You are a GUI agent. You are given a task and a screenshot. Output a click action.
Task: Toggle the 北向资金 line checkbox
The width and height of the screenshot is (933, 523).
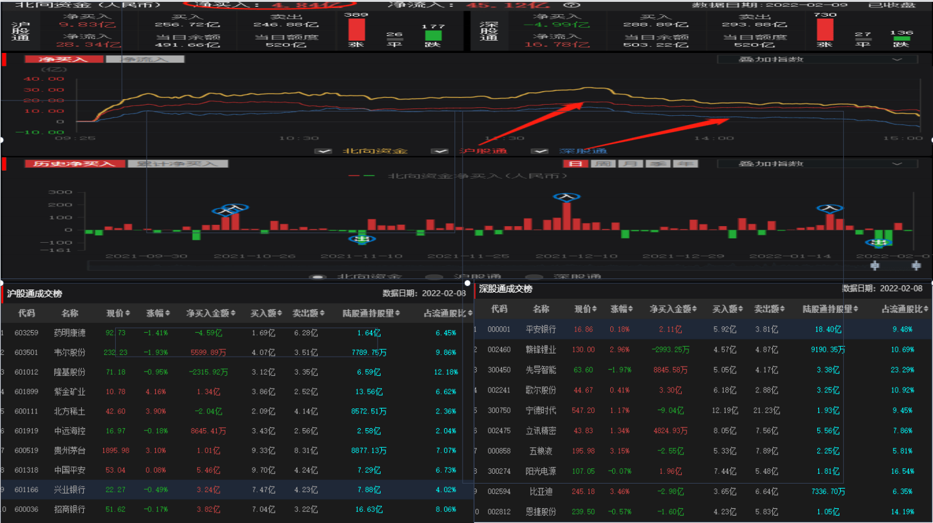323,151
